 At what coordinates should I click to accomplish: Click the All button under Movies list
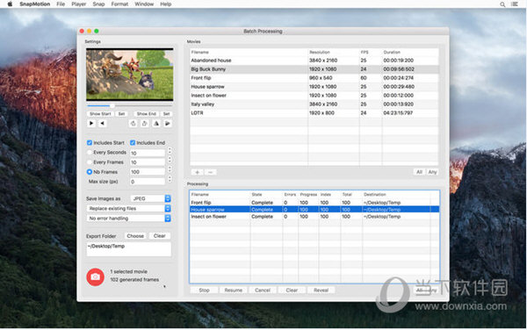tap(420, 172)
